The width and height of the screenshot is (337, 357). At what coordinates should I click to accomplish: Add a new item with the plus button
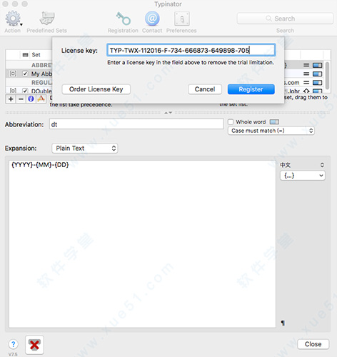pos(11,99)
